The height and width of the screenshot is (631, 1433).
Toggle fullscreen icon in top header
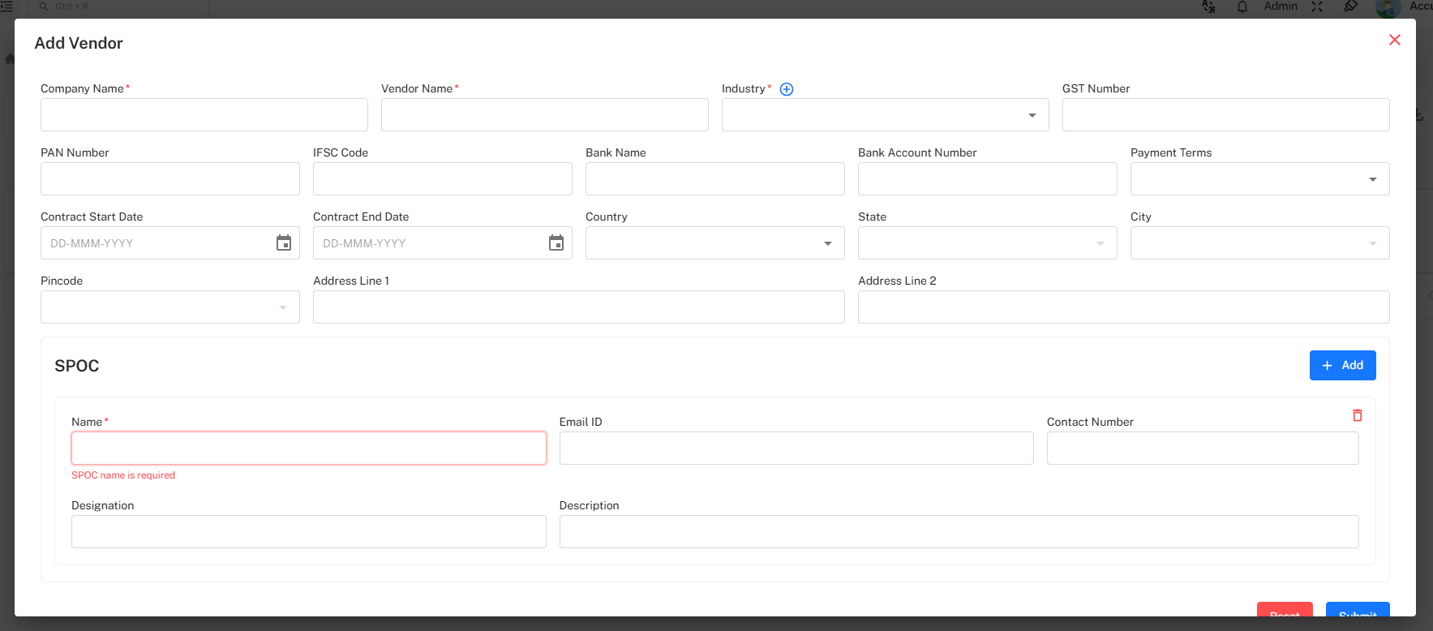[1317, 6]
